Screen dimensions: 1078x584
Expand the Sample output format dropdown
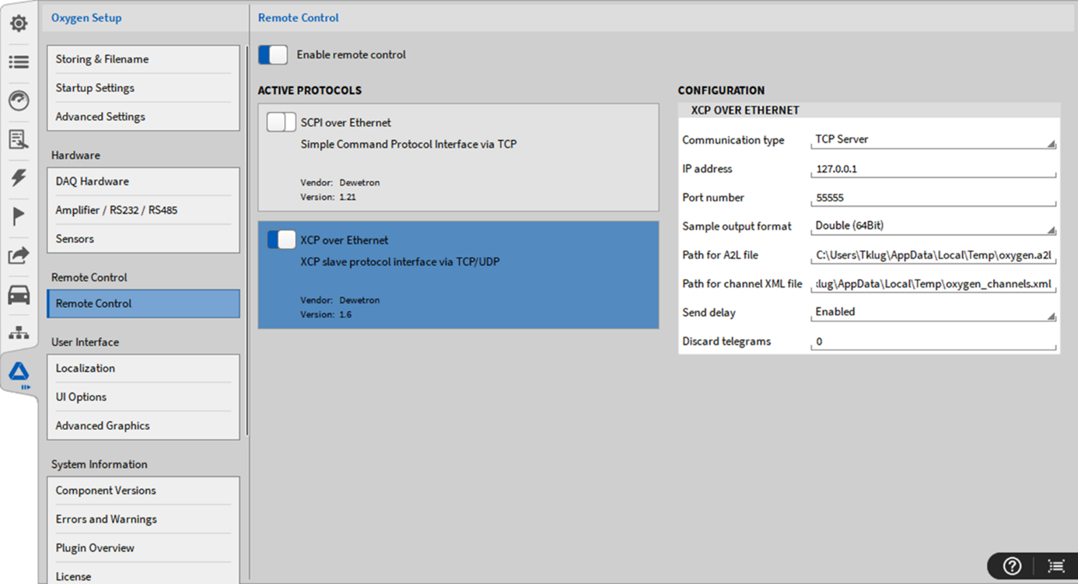tap(933, 226)
